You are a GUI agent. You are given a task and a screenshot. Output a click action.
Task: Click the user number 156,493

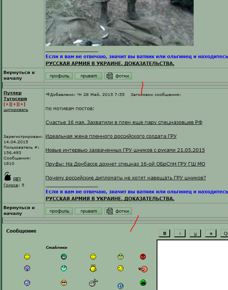point(12,153)
